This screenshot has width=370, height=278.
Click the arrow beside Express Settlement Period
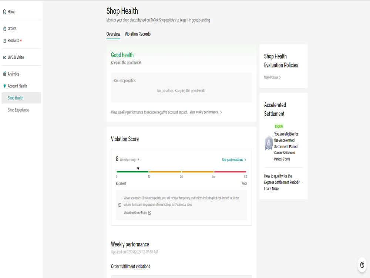click(302, 182)
